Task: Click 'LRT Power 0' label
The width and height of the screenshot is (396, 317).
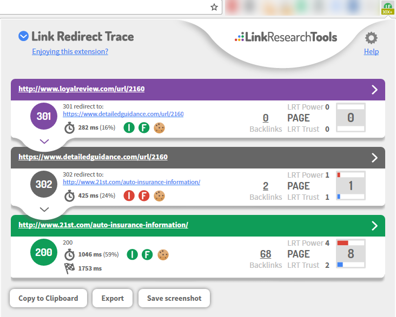Action: (308, 107)
